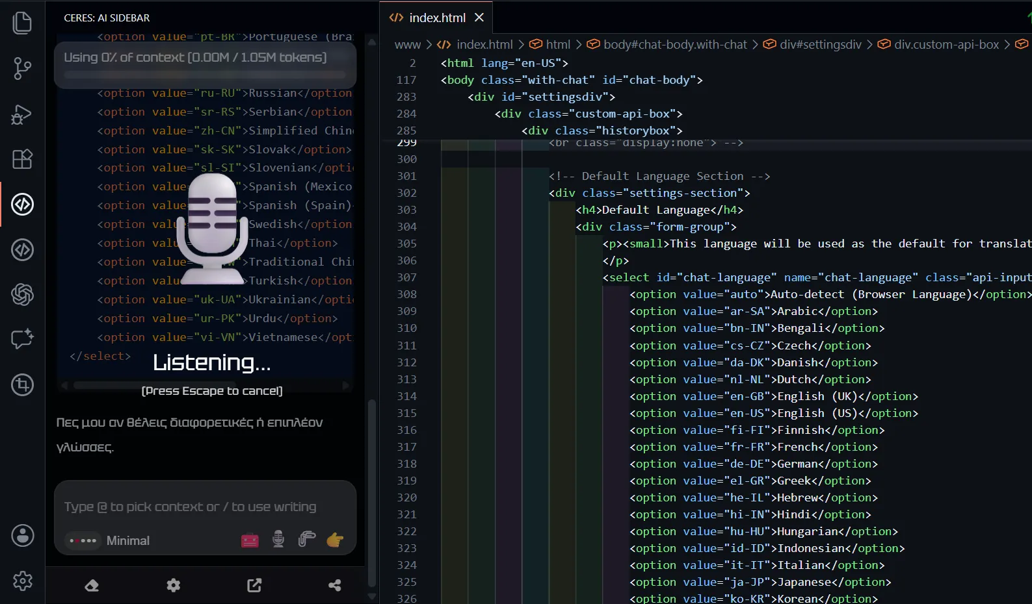This screenshot has width=1032, height=604.
Task: Click the English (US) option line in editor
Action: click(x=774, y=413)
